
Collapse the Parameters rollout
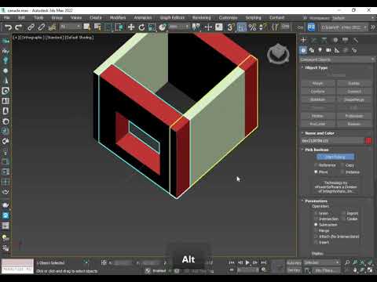316,201
